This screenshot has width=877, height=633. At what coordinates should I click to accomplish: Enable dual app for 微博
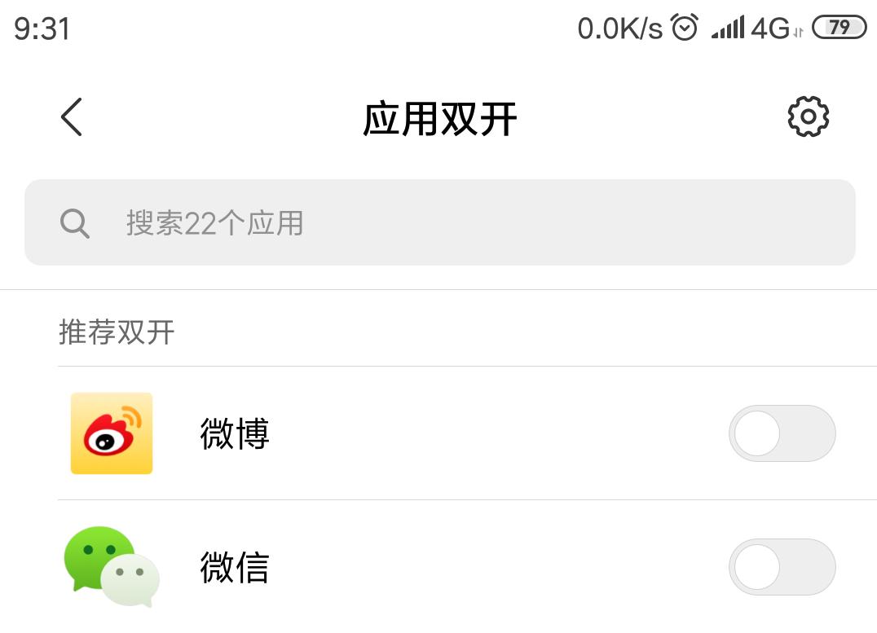coord(782,433)
